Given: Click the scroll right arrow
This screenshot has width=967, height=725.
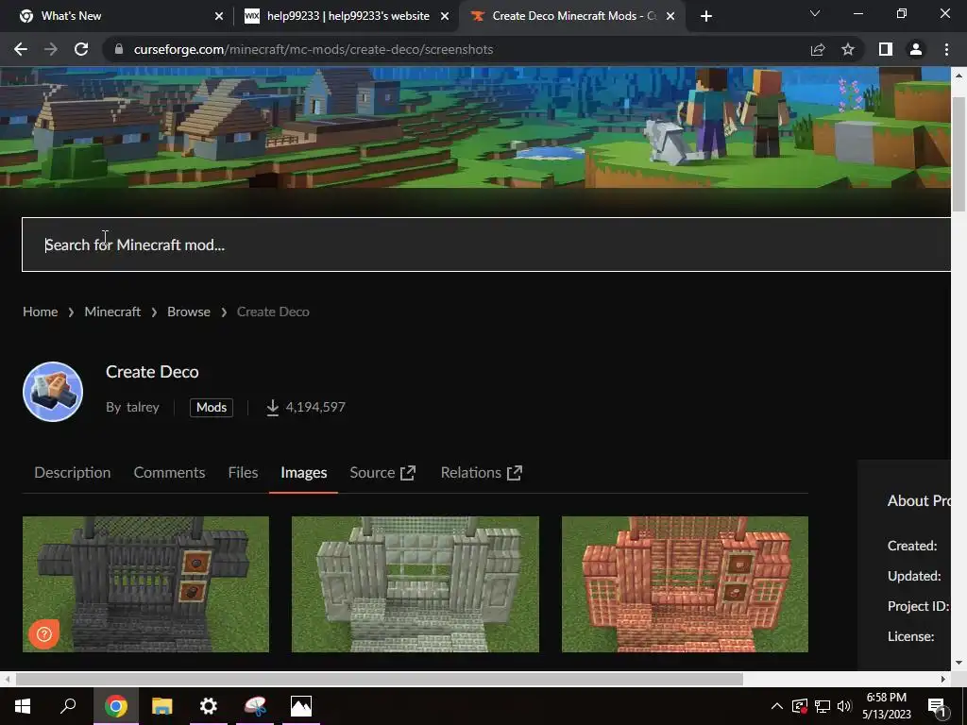Looking at the screenshot, I should [x=943, y=680].
